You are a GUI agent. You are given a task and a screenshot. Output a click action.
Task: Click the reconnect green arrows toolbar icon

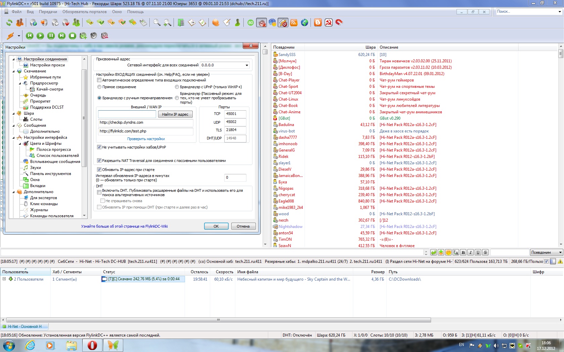coord(9,22)
